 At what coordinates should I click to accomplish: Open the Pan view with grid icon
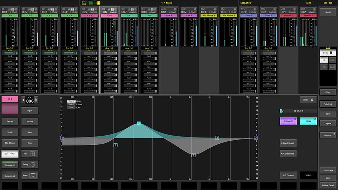[x=30, y=154]
